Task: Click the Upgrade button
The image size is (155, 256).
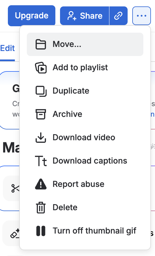Action: [x=31, y=16]
